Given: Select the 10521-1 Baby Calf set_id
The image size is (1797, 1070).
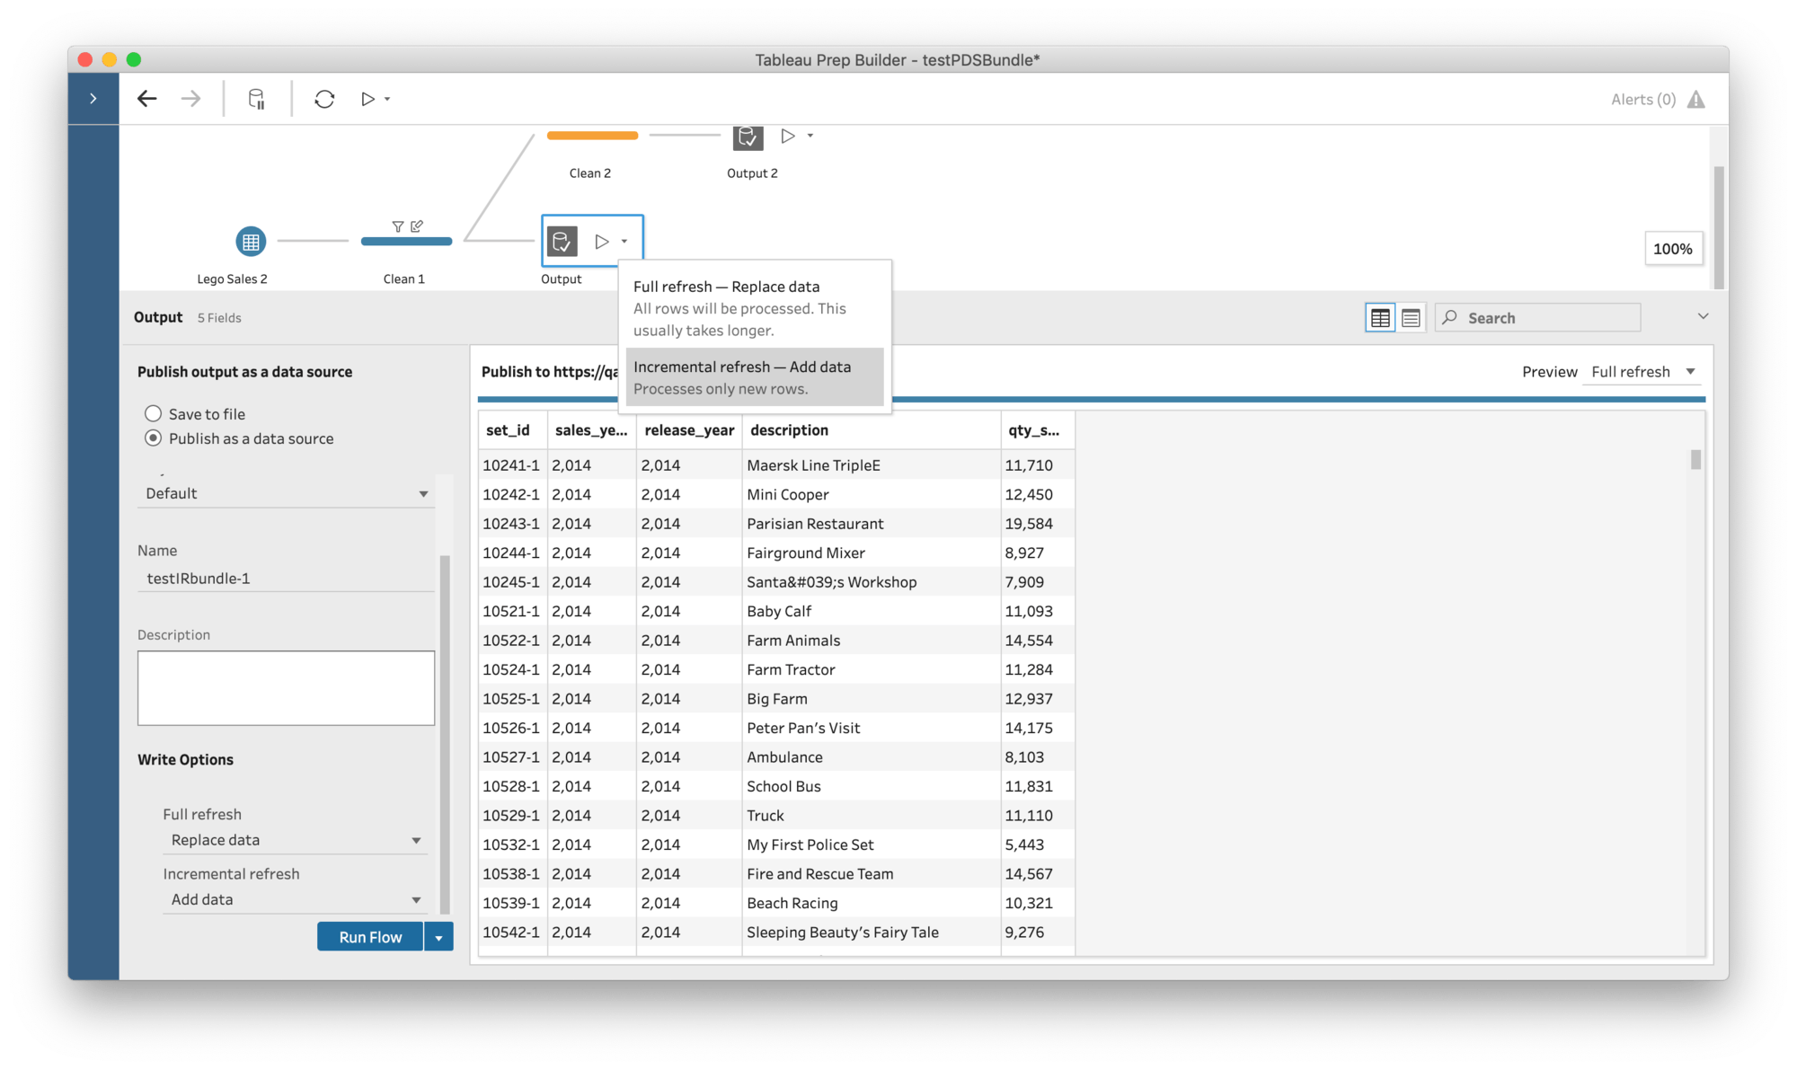Looking at the screenshot, I should click(x=513, y=611).
